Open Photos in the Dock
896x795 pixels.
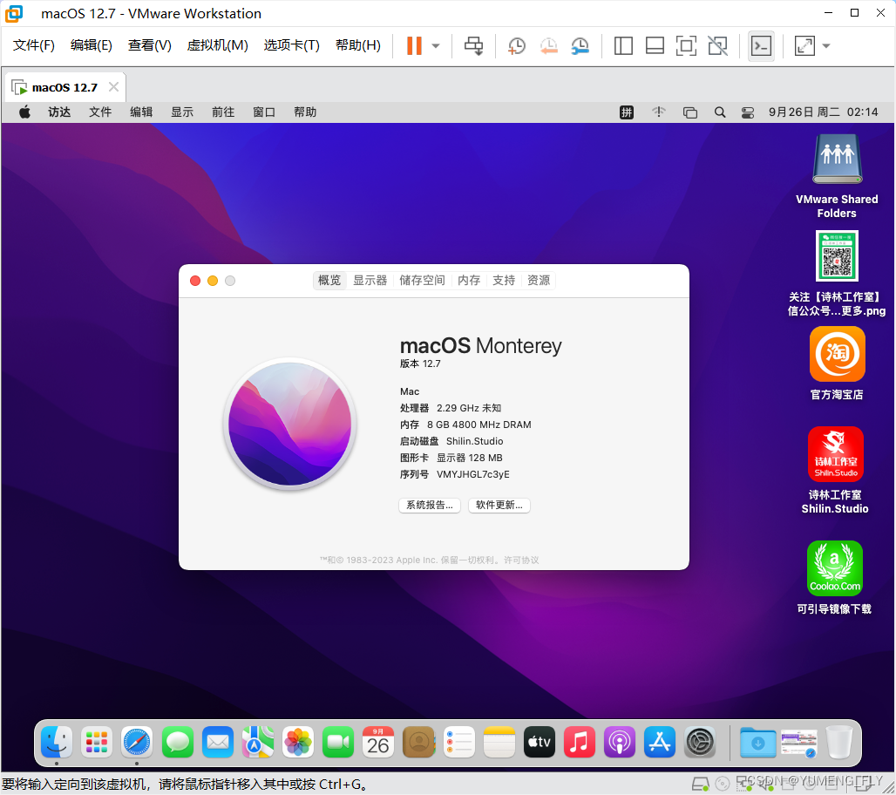pos(298,743)
